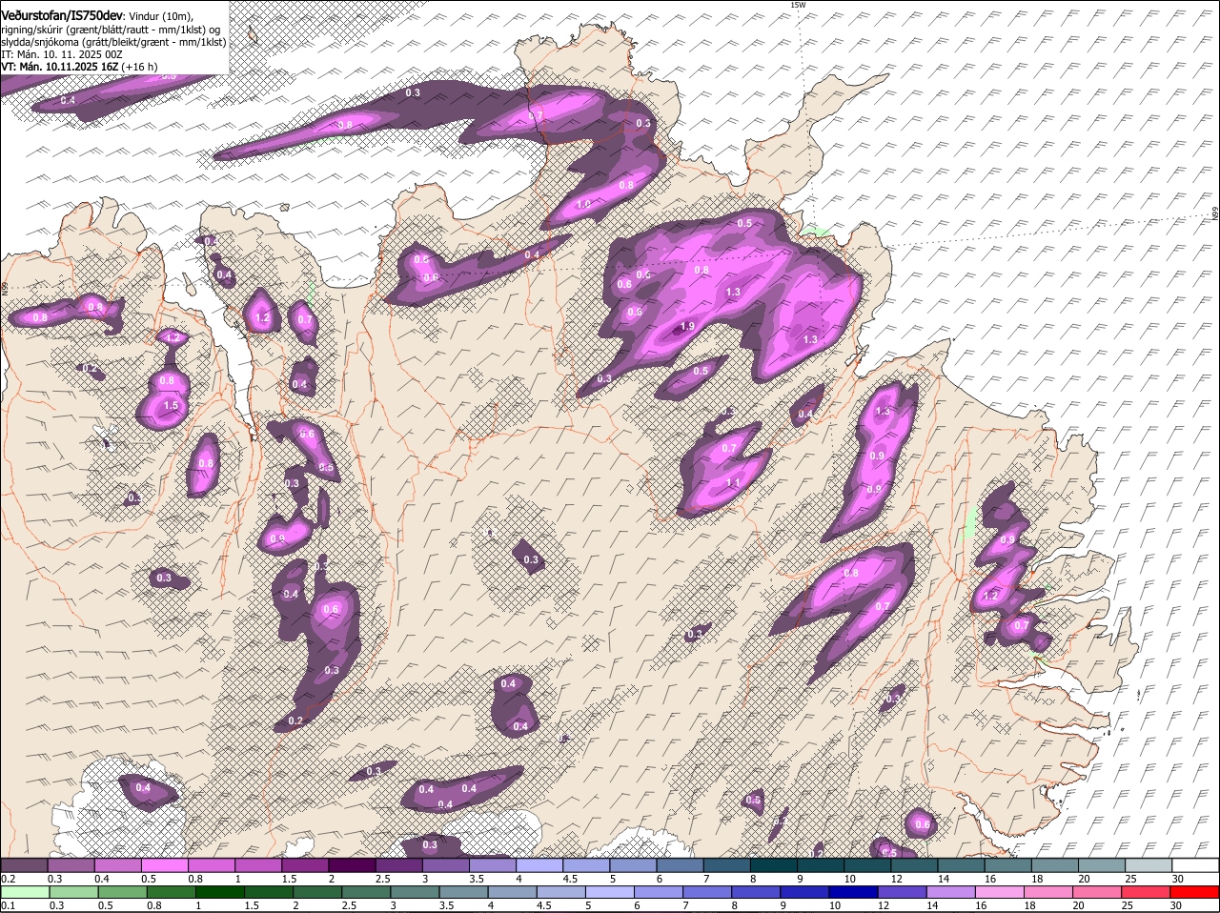Click the 1.5 value label inside the map

171,406
